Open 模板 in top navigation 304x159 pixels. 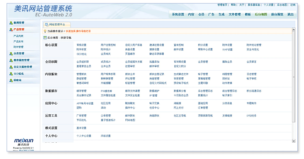248,15
